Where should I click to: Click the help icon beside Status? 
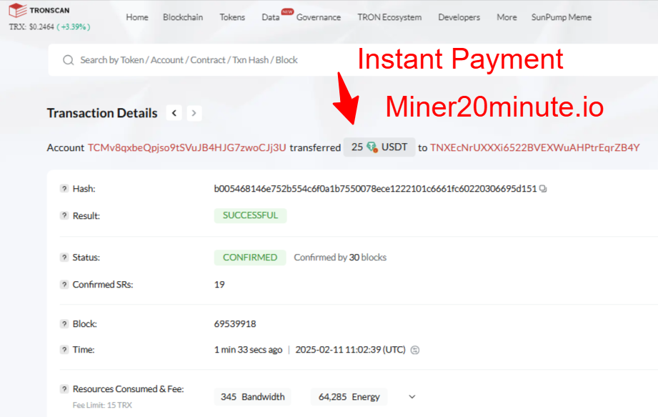tap(64, 257)
